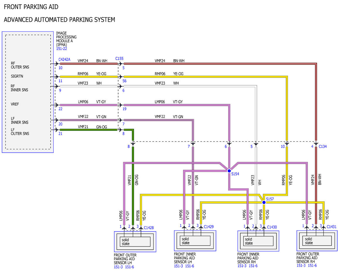This screenshot has height=272, width=352.
Task: Click the S154 splice junction dot
Action: click(x=229, y=171)
